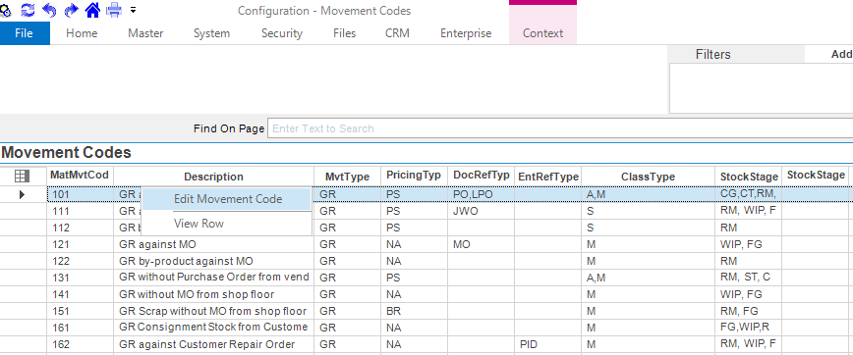Open the File menu
This screenshot has height=355, width=853.
[x=25, y=33]
